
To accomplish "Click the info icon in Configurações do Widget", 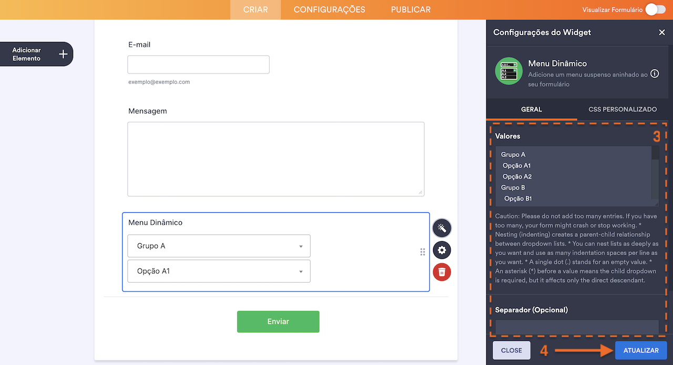I will (x=655, y=74).
